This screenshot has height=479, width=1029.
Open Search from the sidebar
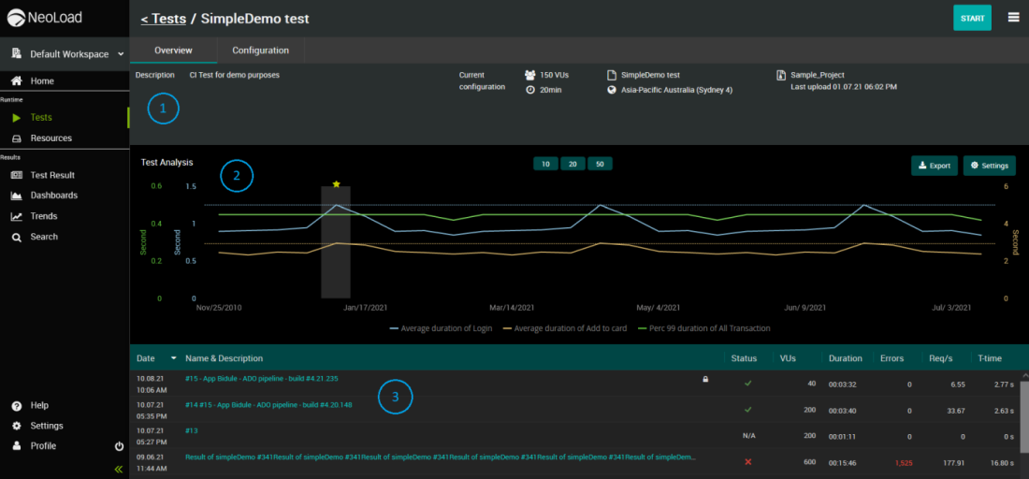click(43, 237)
